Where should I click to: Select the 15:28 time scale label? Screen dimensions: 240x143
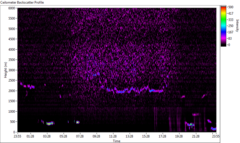click(x=146, y=136)
